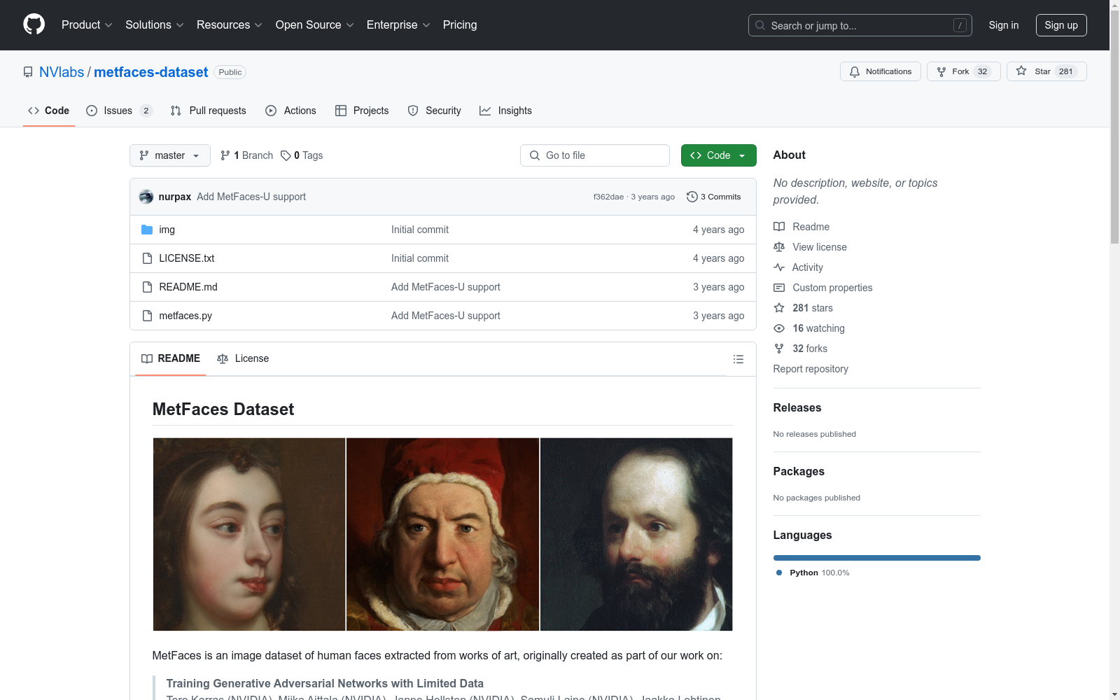Click the shield icon on Security tab

click(x=413, y=111)
